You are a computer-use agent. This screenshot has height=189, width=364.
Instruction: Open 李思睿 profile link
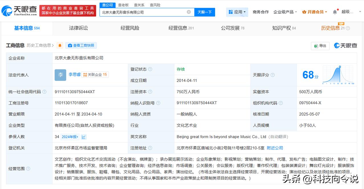[74, 75]
